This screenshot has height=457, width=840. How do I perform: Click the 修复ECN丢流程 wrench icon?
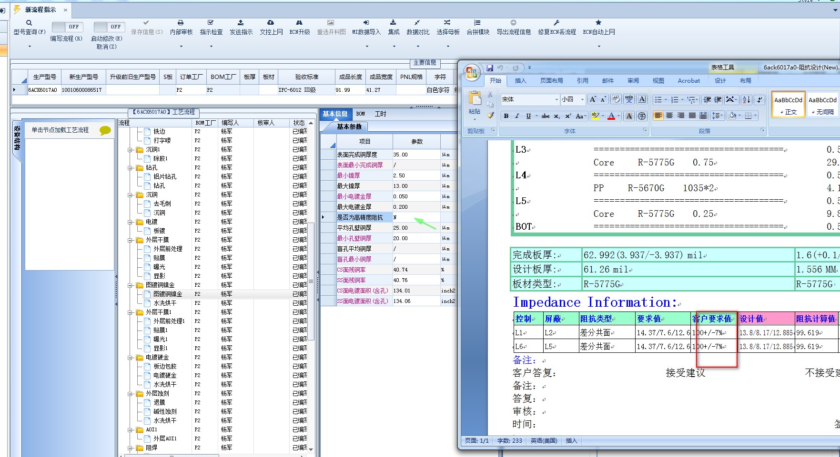(x=556, y=23)
